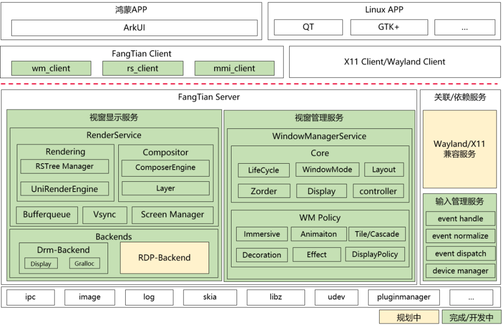Click the Gralloc block

tap(84, 263)
